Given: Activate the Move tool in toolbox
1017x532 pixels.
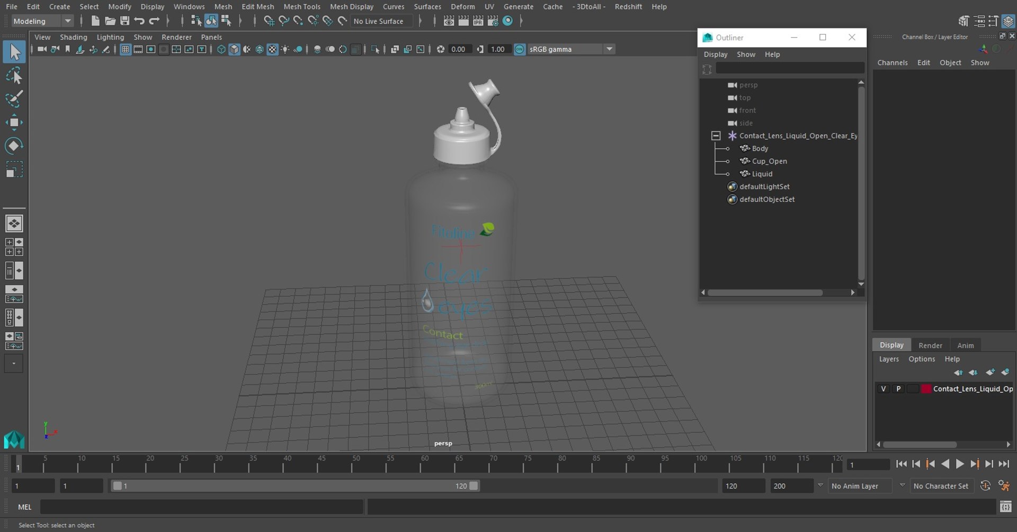Looking at the screenshot, I should pyautogui.click(x=14, y=122).
